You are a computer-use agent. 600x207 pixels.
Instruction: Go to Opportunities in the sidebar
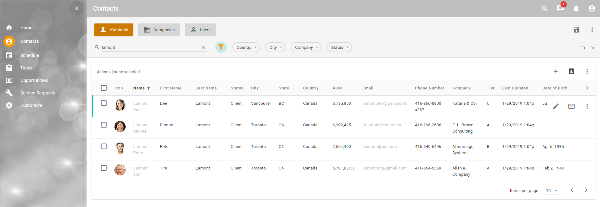pos(34,80)
